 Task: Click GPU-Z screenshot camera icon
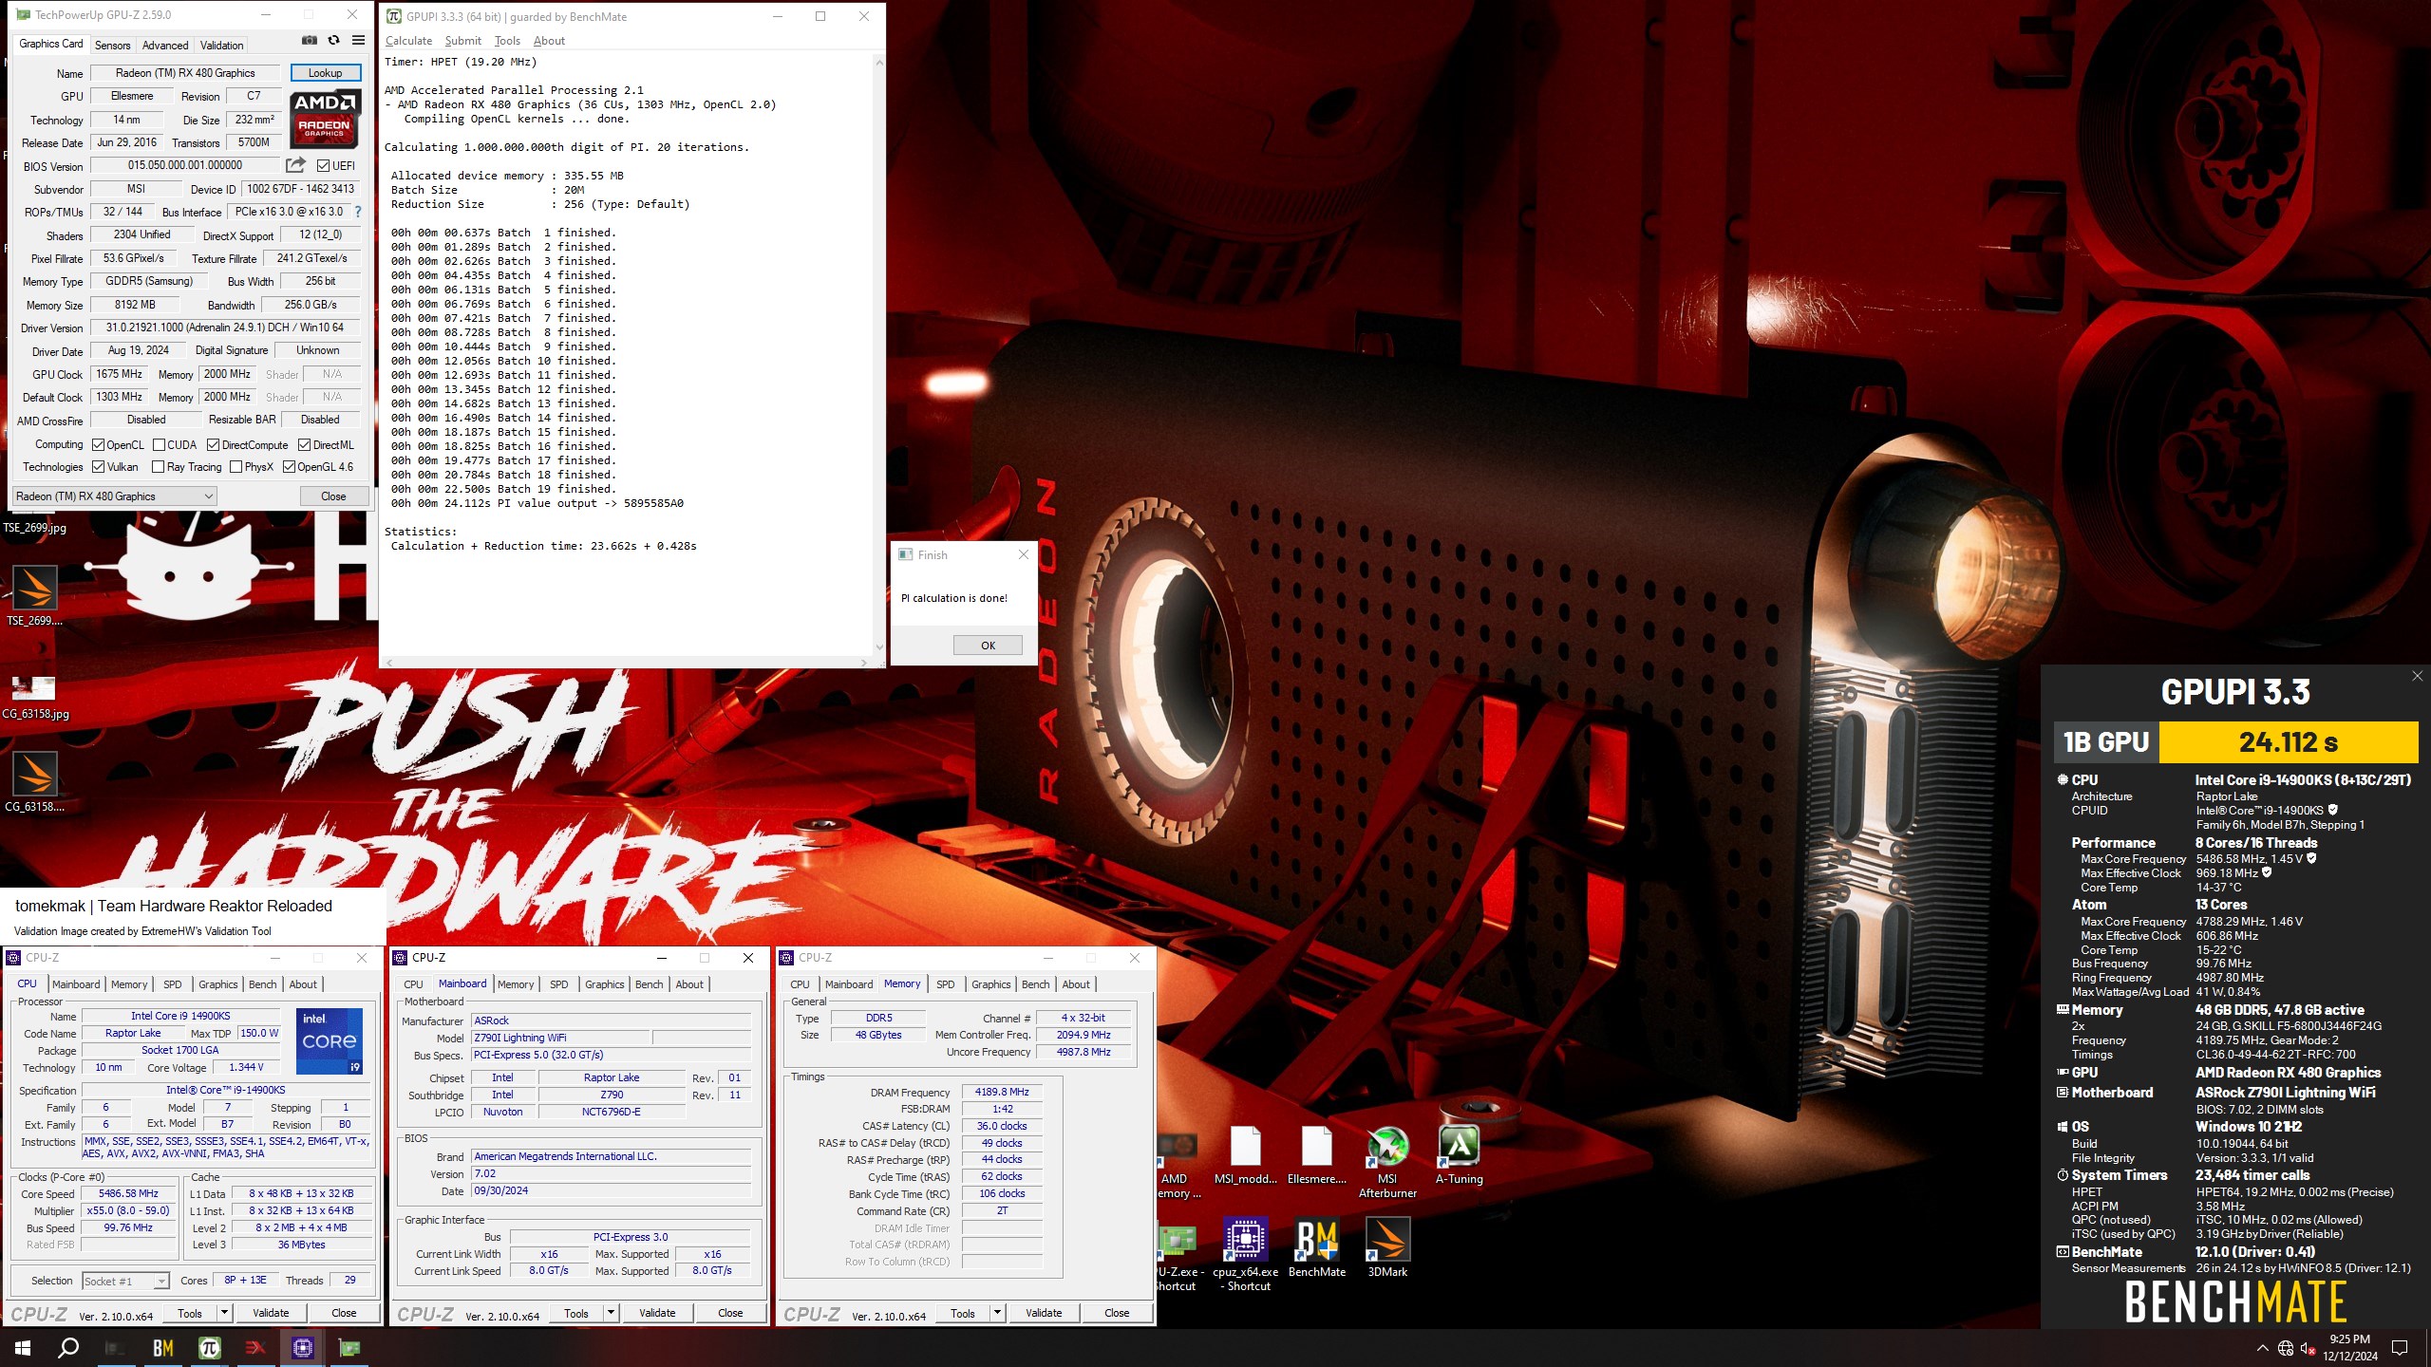[x=309, y=41]
